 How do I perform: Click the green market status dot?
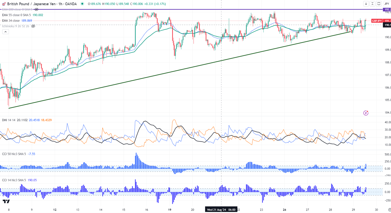[82, 4]
